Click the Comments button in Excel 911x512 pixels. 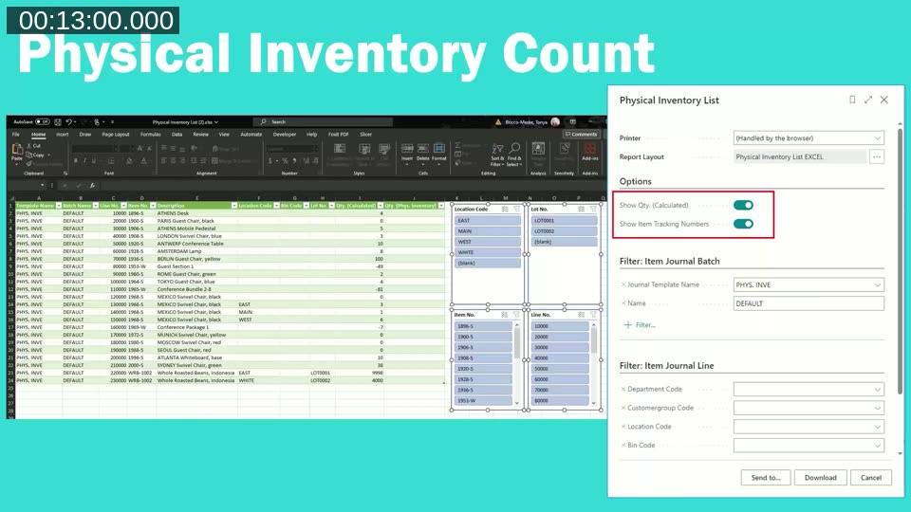[x=581, y=134]
